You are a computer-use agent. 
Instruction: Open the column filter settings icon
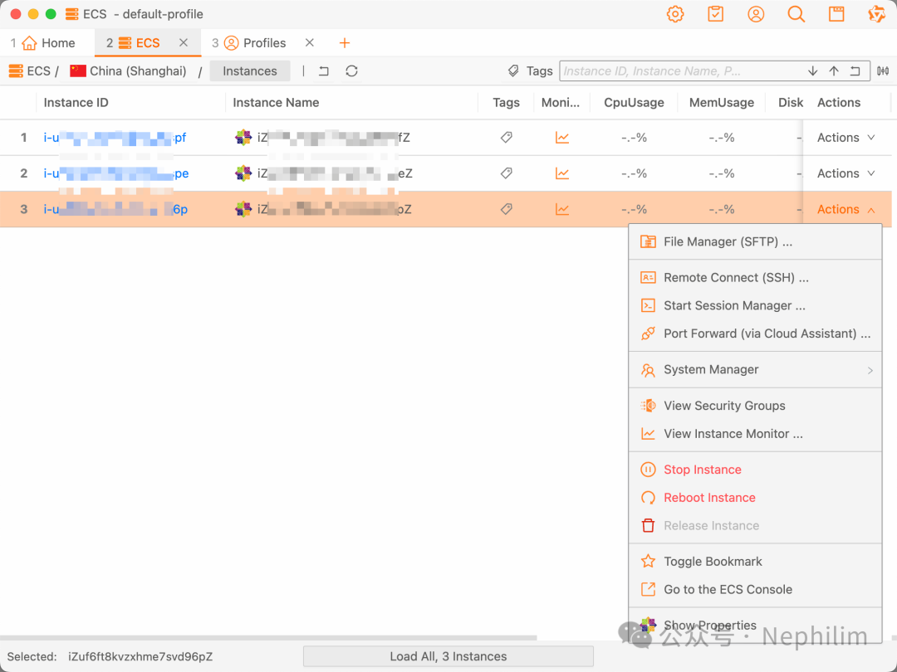883,71
